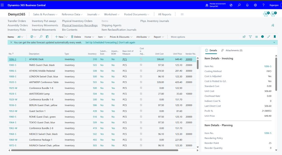Image resolution: width=282 pixels, height=155 pixels.
Task: Open the help question mark
Action: (263, 5)
